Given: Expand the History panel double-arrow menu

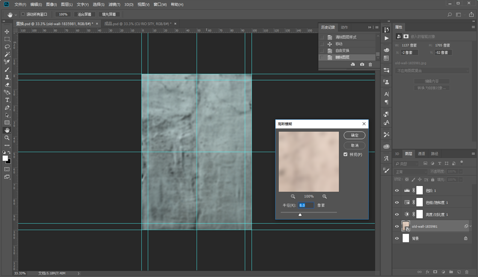Looking at the screenshot, I should coord(370,27).
